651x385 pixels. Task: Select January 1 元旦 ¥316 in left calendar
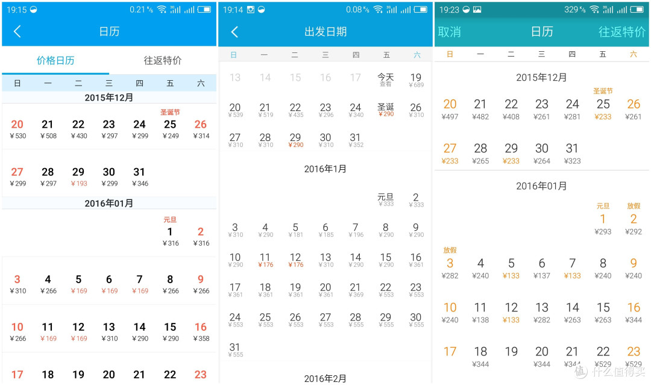point(170,231)
